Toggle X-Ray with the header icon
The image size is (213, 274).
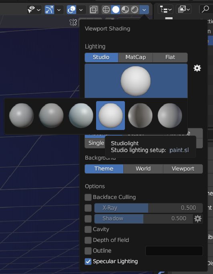(94, 10)
